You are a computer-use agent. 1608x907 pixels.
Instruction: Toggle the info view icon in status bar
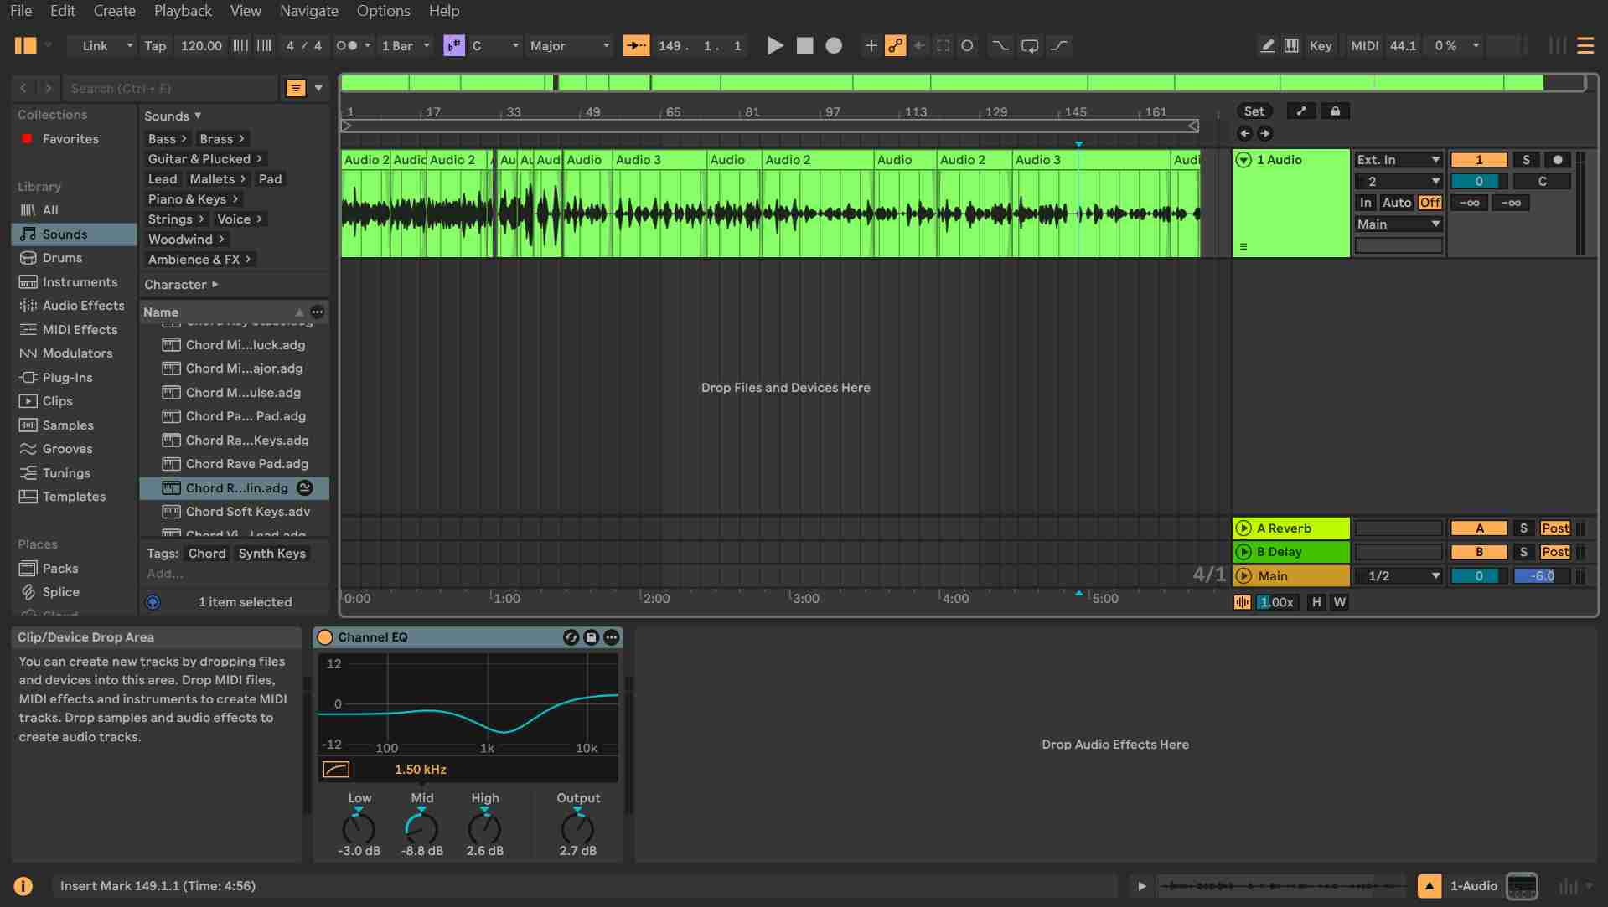tap(23, 885)
